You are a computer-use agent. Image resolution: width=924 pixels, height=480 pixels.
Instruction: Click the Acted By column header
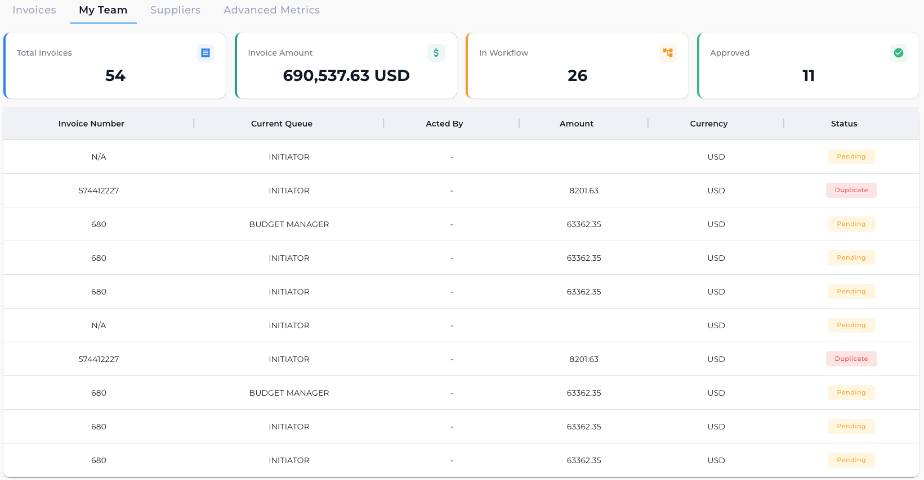point(444,124)
